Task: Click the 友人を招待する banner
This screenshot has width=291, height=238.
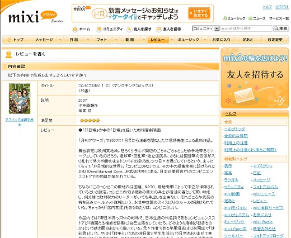Action: pyautogui.click(x=255, y=78)
